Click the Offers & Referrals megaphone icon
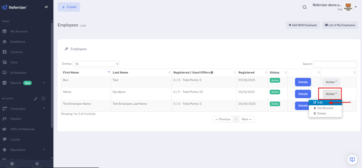 [x=5, y=129]
